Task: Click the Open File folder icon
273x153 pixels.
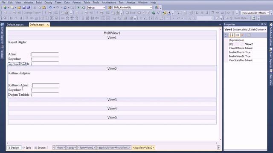Action: [19, 8]
